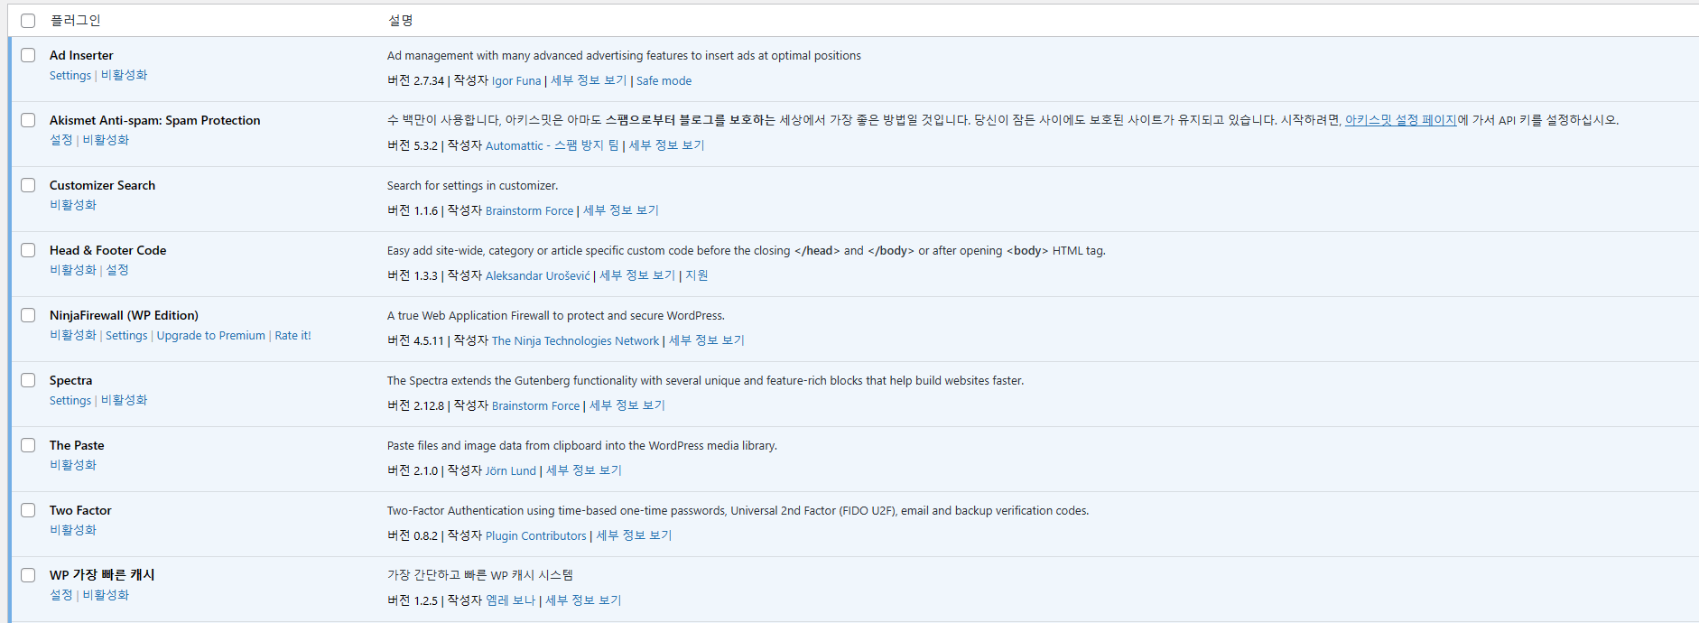Image resolution: width=1699 pixels, height=623 pixels.
Task: Deactivate Head & Footer Code plugin
Action: pyautogui.click(x=73, y=271)
